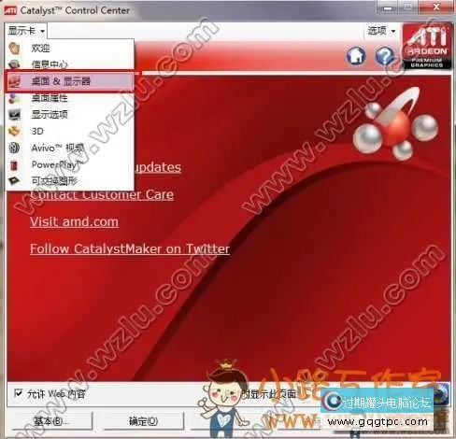
Task: Open Contact Customer Care link
Action: (102, 194)
